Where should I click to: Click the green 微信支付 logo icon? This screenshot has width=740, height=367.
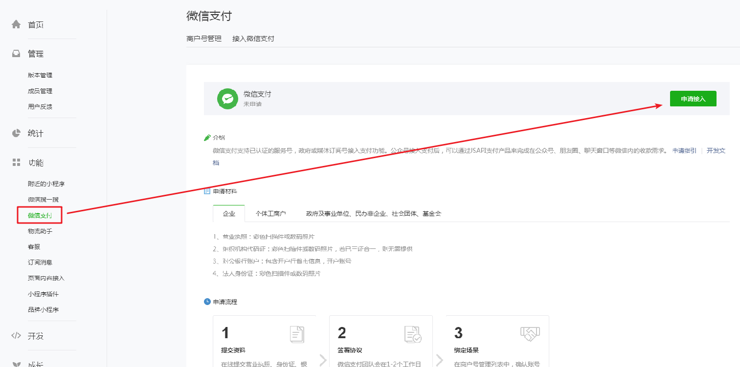click(x=227, y=99)
